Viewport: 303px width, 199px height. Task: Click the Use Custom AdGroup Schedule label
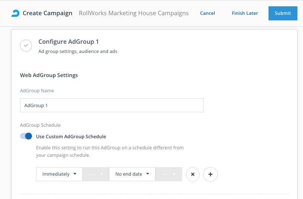[x=71, y=136]
